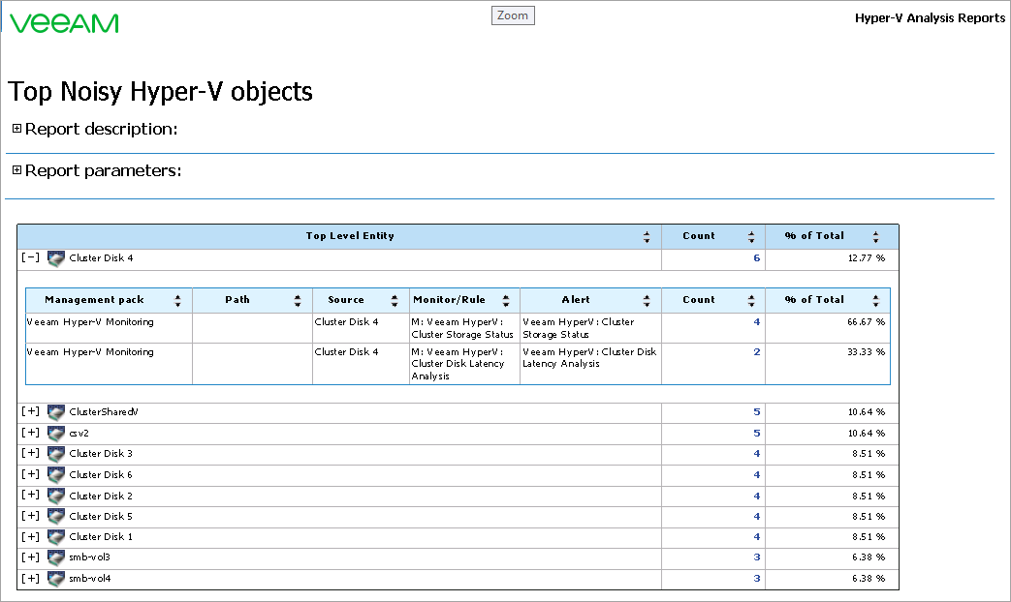Click the csv2 entity icon
The image size is (1011, 602).
click(56, 434)
